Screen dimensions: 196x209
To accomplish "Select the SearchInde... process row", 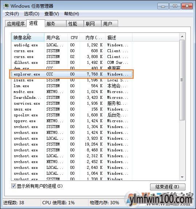I will click(x=72, y=97).
